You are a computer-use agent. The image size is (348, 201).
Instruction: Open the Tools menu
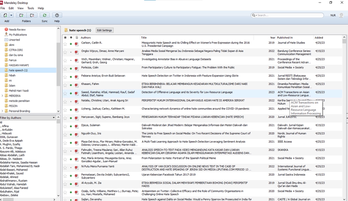coord(30,8)
